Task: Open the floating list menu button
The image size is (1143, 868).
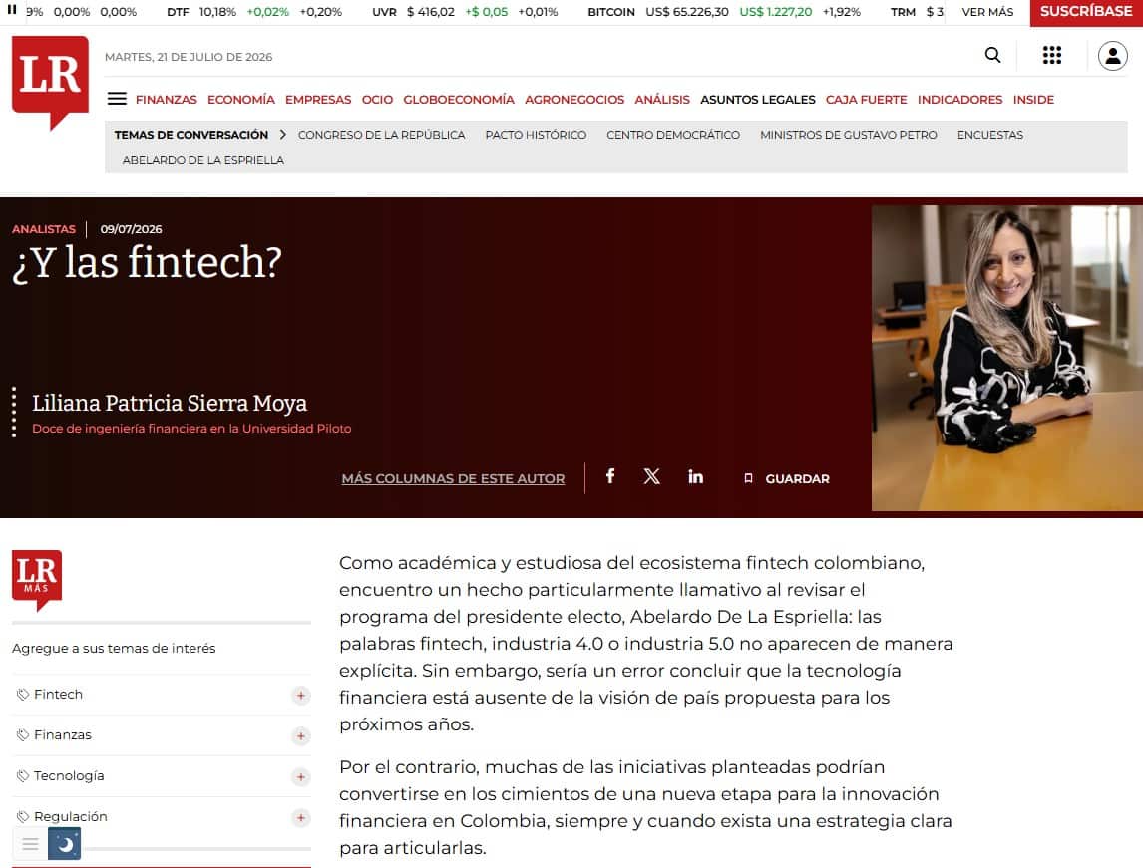Action: pos(30,844)
